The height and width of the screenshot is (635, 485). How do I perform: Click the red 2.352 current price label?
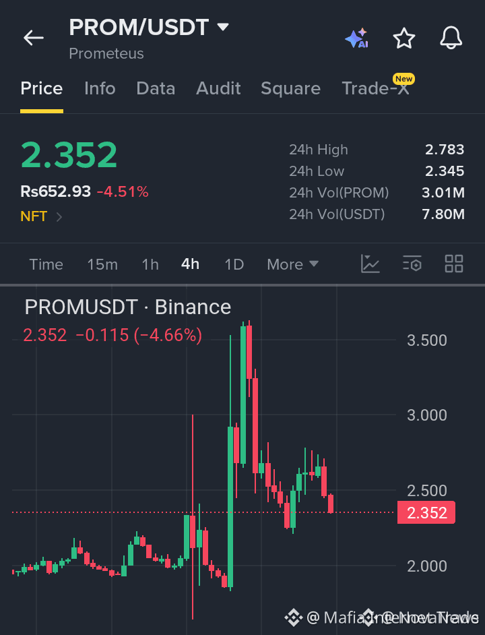tap(426, 513)
